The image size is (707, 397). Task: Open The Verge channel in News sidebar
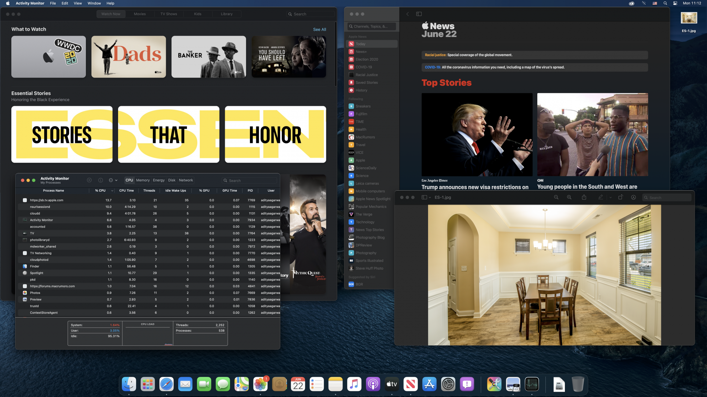pyautogui.click(x=372, y=215)
